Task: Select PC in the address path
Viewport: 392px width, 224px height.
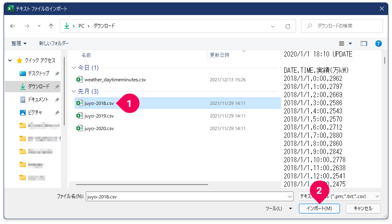Action: [x=81, y=26]
